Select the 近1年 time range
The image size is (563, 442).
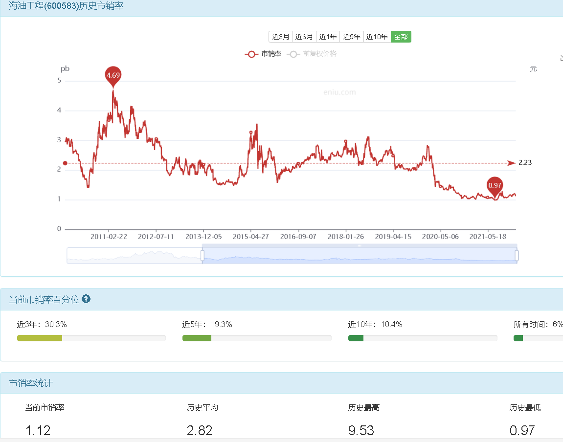point(328,37)
